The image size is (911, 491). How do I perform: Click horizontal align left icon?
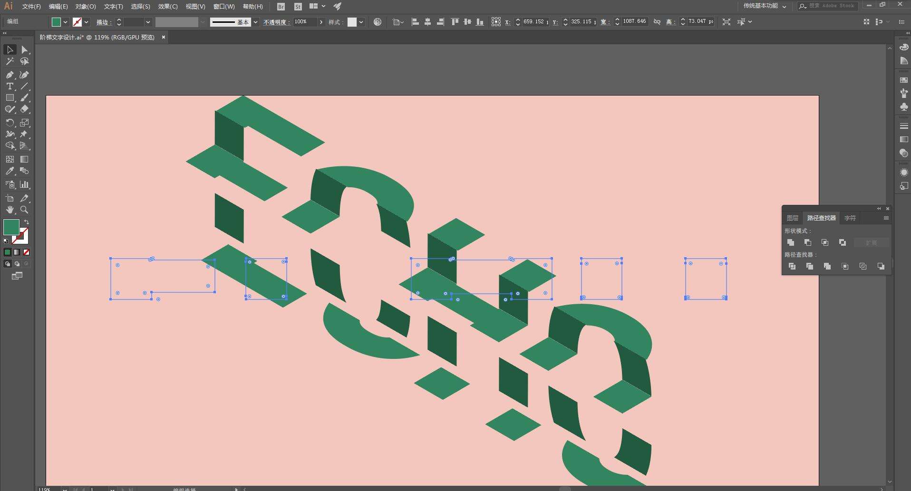coord(415,22)
